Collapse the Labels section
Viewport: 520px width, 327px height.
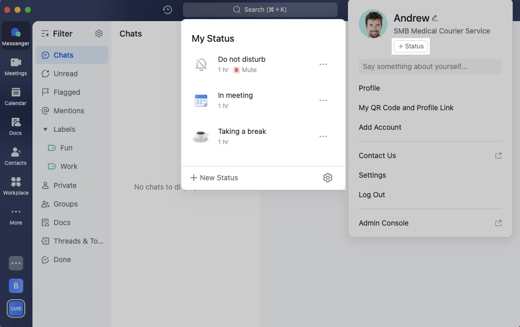click(45, 129)
